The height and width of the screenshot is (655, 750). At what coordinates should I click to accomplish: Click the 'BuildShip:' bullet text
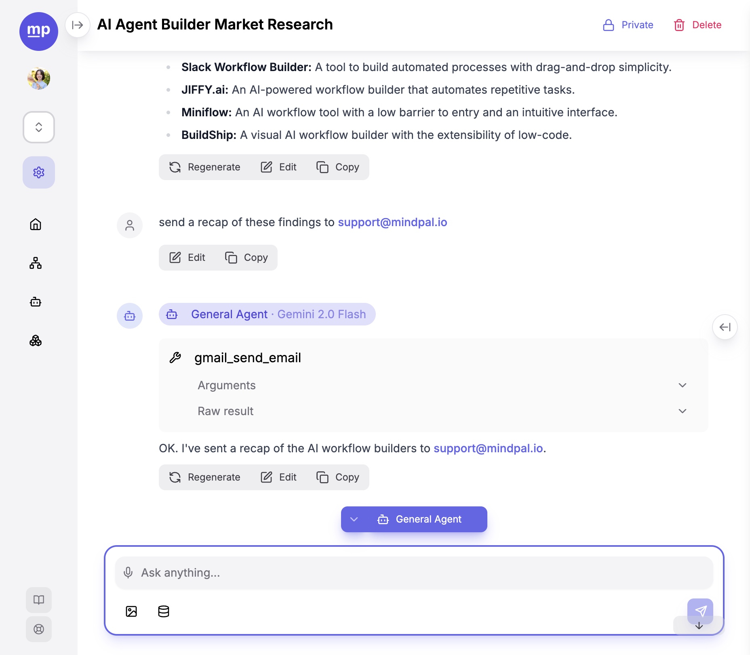209,135
